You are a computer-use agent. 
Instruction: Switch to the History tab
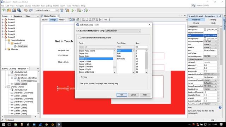click(61, 20)
